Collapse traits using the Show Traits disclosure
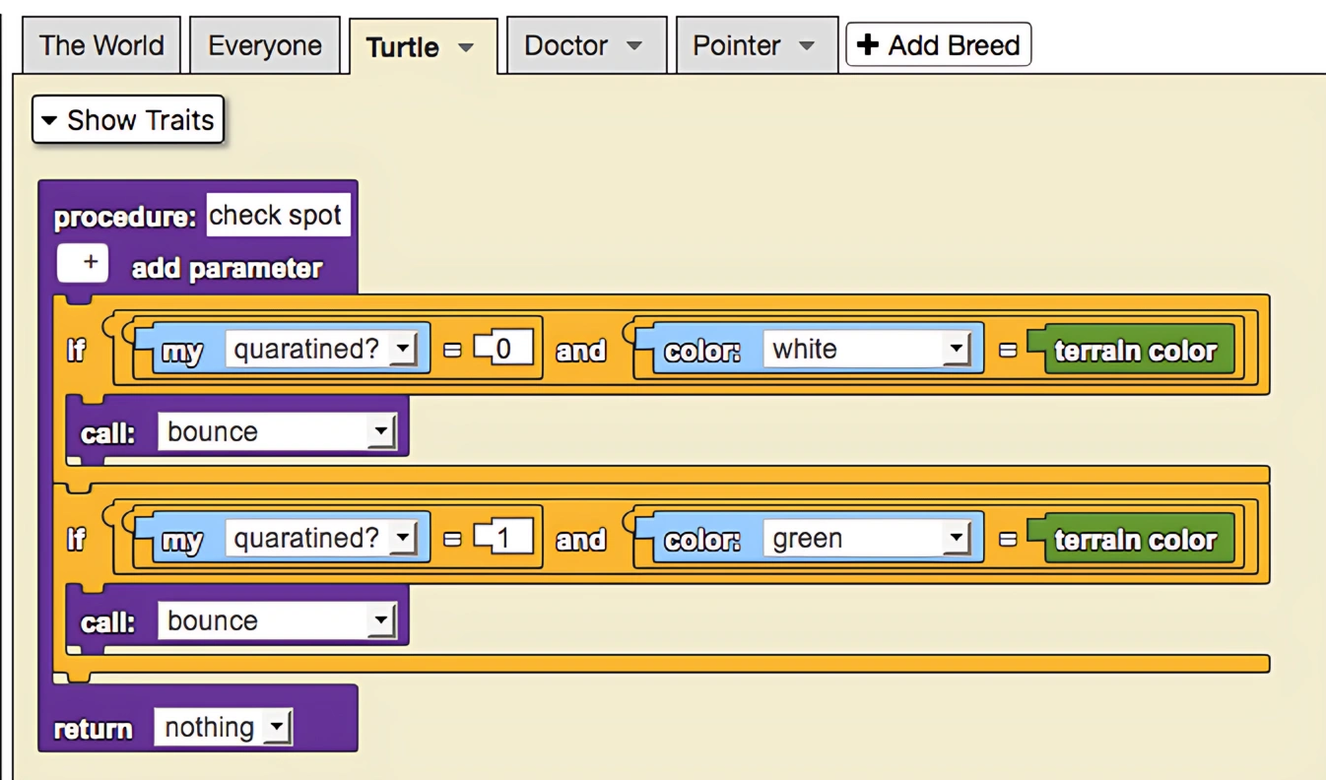This screenshot has height=780, width=1326. 51,119
